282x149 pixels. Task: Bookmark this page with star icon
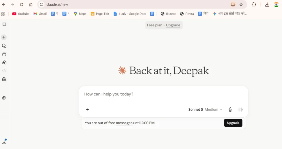point(241,4)
